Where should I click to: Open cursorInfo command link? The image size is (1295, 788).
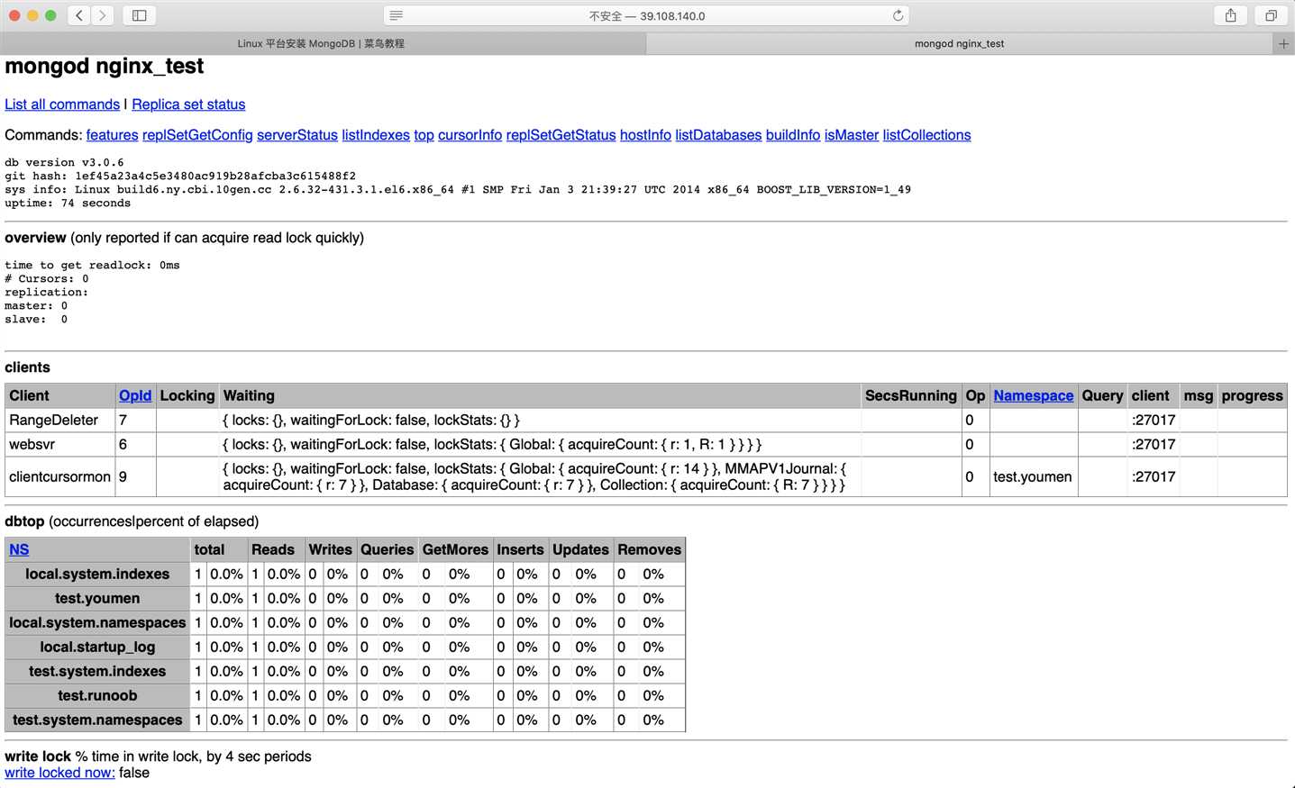tap(470, 135)
